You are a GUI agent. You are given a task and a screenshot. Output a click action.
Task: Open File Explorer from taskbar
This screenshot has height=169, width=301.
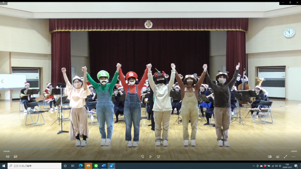click(x=88, y=166)
